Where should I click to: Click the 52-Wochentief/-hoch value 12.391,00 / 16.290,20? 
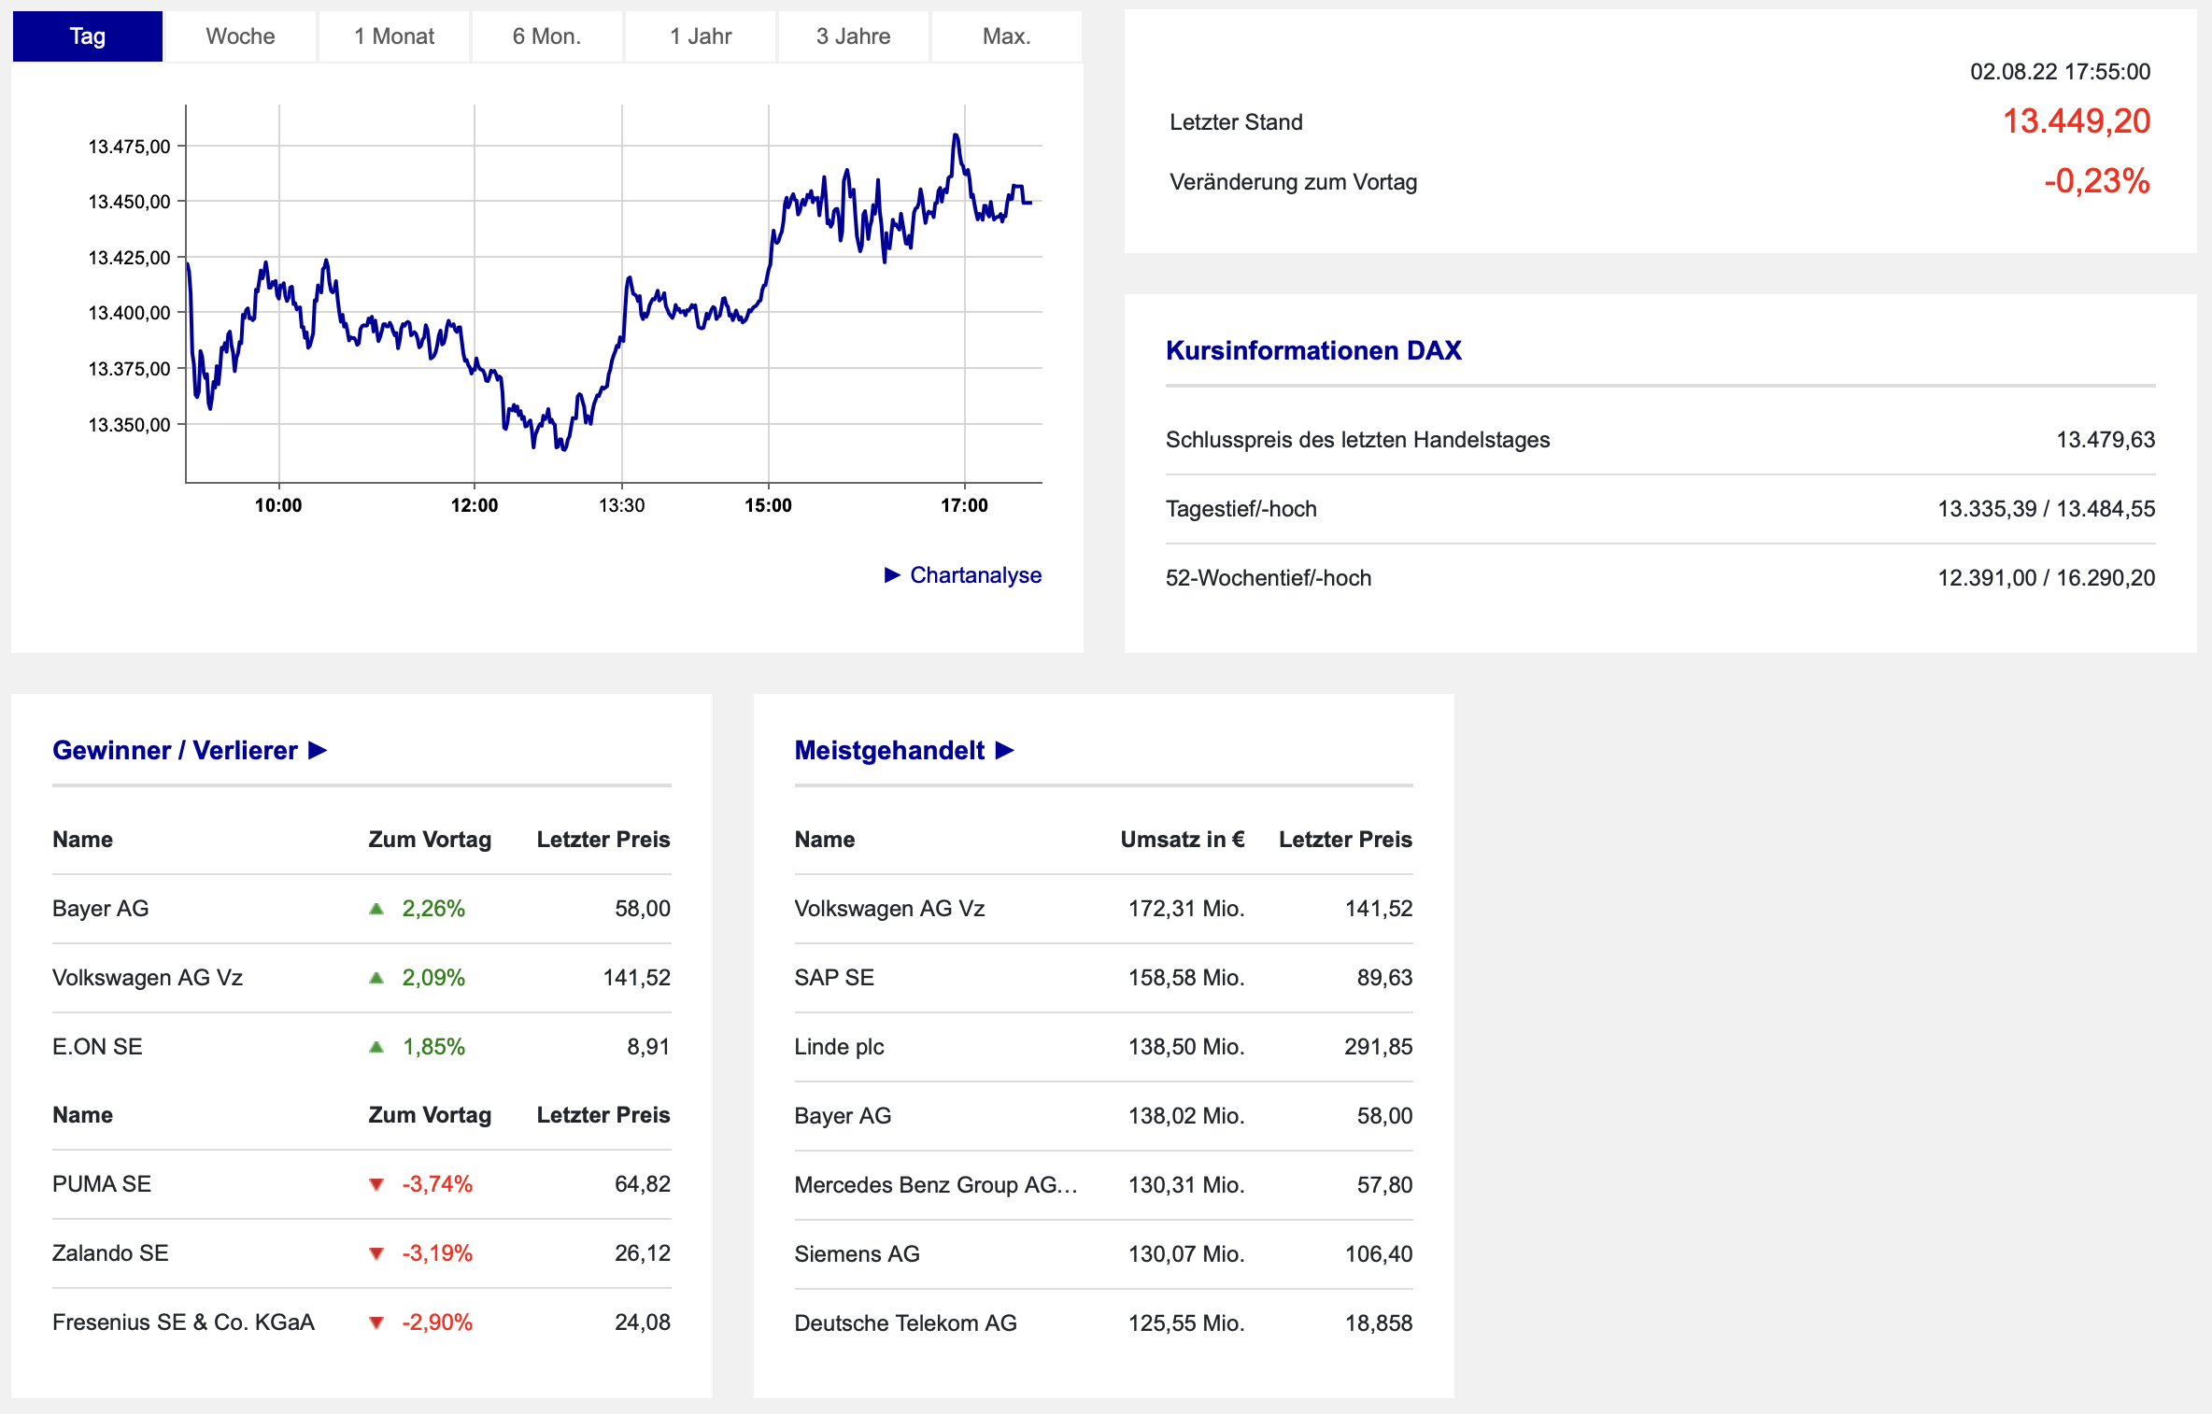pyautogui.click(x=2047, y=578)
